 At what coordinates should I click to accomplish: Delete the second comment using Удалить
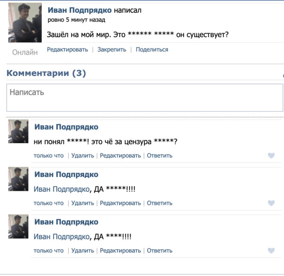coord(83,203)
